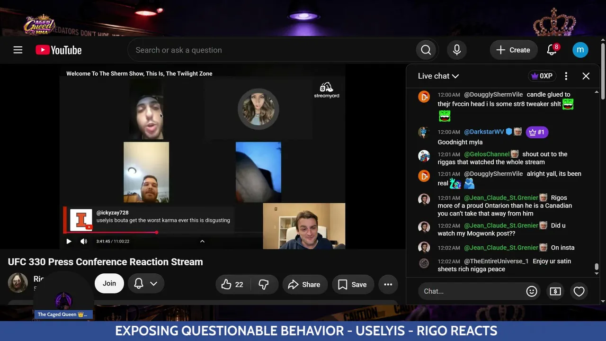Click the avatar on the "Did u watch" message

424,227
